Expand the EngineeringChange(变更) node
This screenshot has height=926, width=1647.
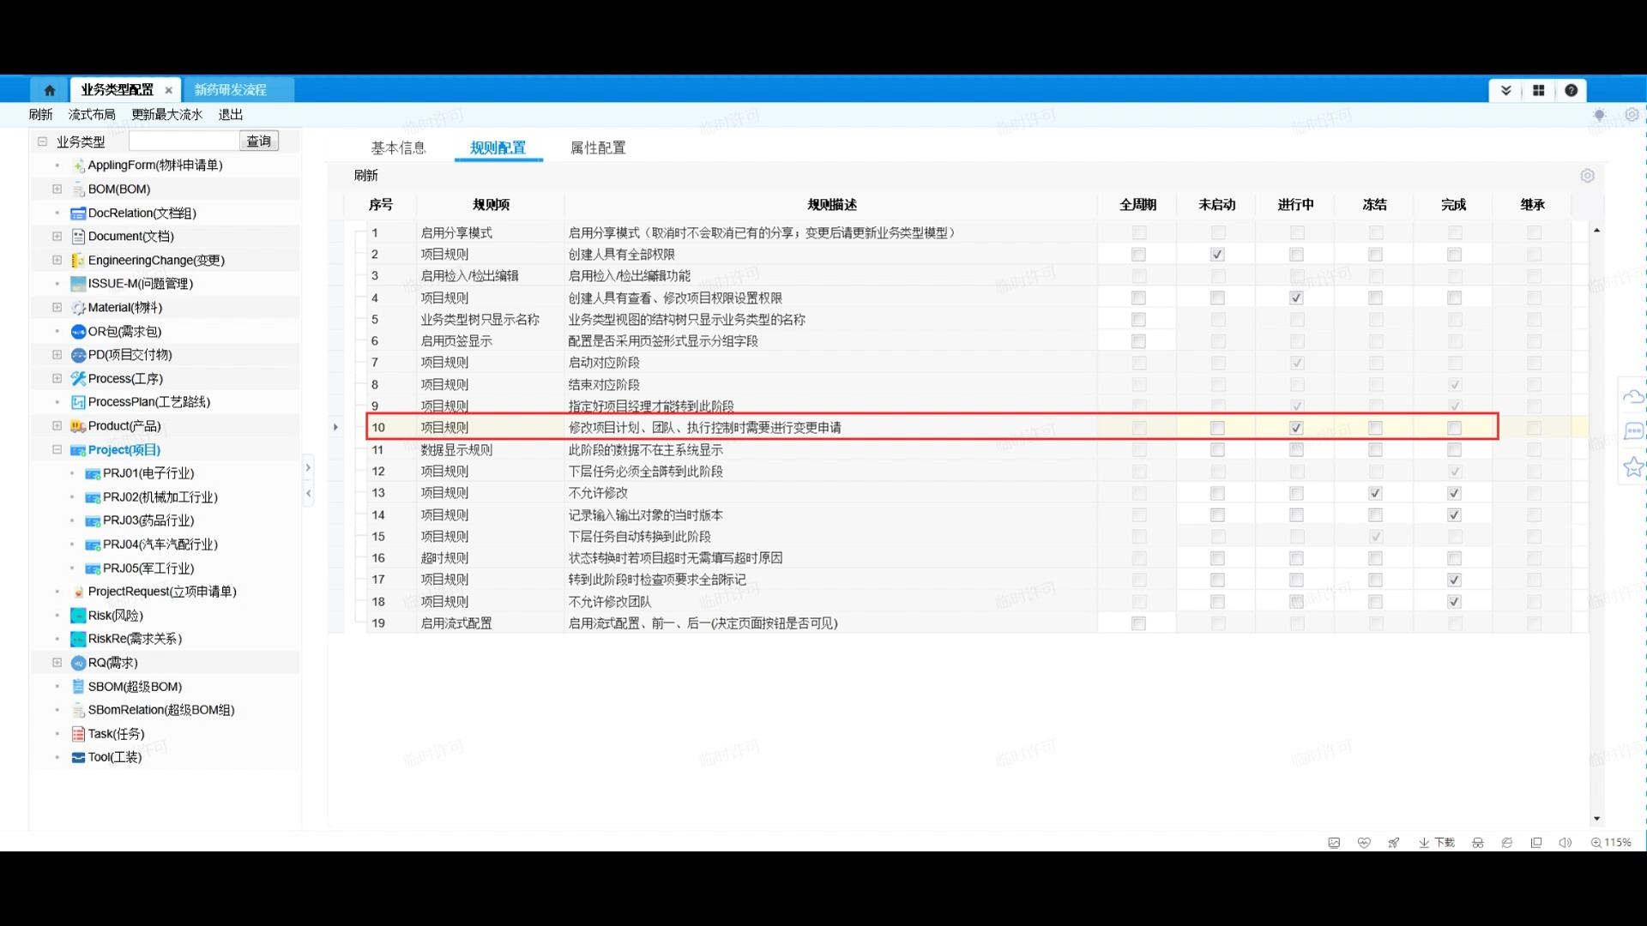[57, 260]
